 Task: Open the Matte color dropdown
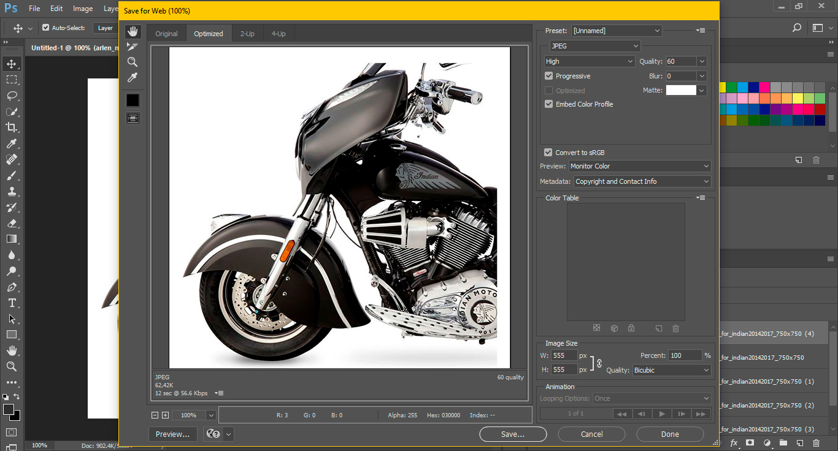(x=702, y=90)
